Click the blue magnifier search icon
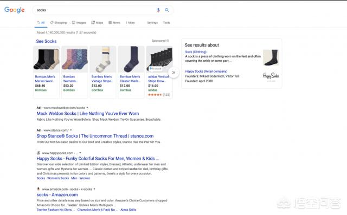The width and height of the screenshot is (347, 215). pos(167,10)
